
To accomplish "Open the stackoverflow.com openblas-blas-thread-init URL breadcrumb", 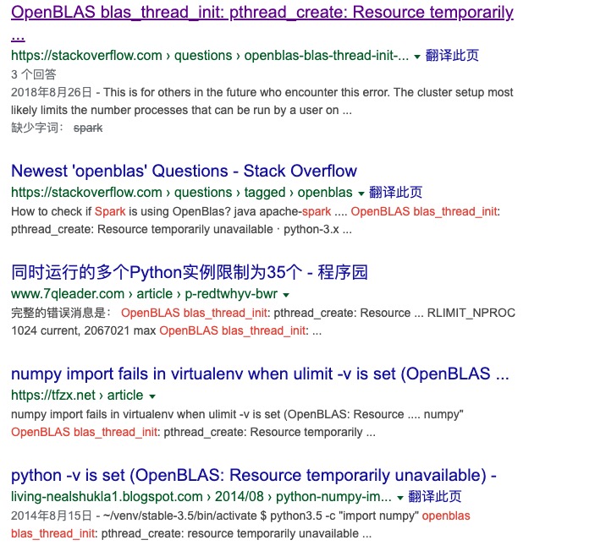I will pos(209,56).
